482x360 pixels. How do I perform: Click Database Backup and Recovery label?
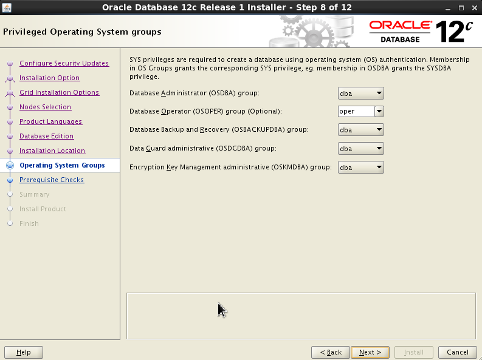(219, 129)
